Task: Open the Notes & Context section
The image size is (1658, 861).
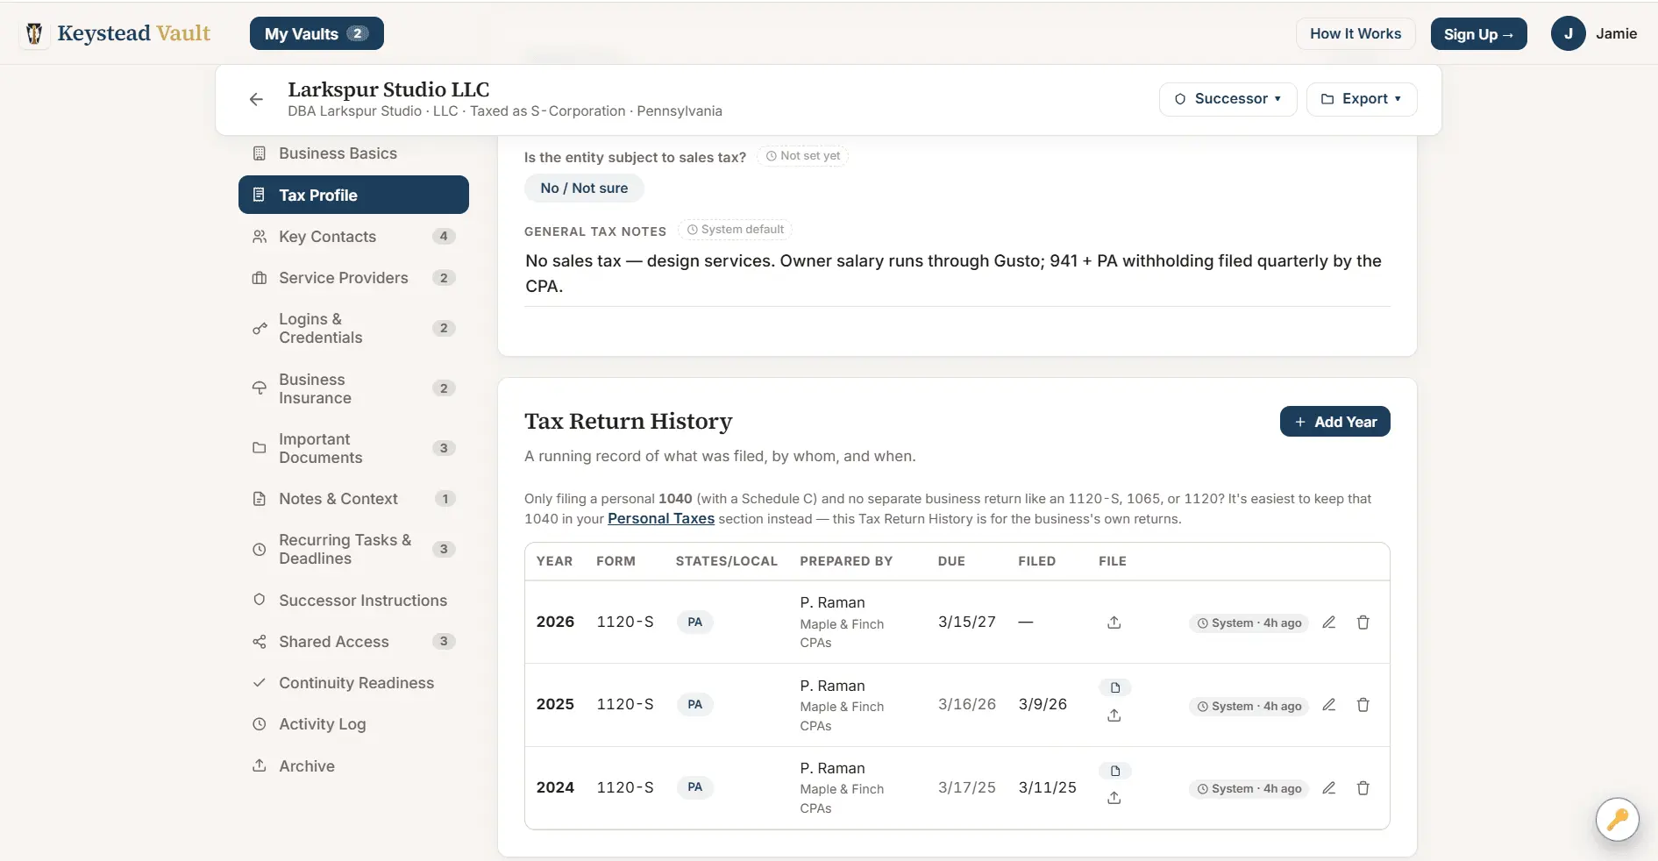Action: tap(353, 499)
